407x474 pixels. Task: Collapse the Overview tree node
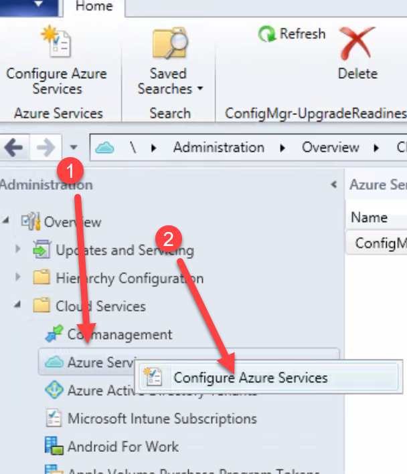pos(6,222)
